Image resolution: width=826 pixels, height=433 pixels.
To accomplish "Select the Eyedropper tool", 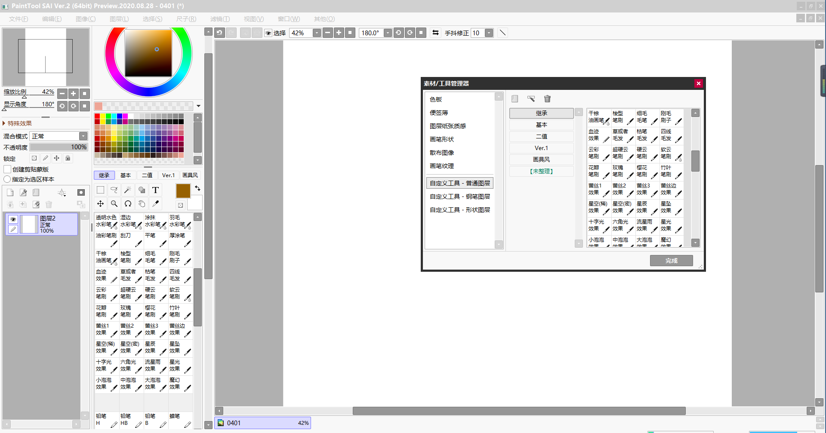I will pyautogui.click(x=155, y=204).
